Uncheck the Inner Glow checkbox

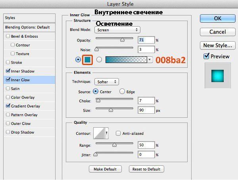coord(8,80)
